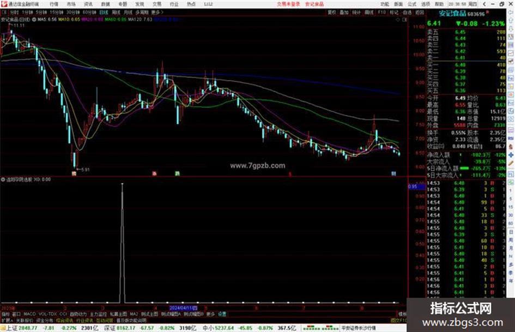Open the 资讯 menu
515x332 pixels.
88,4
